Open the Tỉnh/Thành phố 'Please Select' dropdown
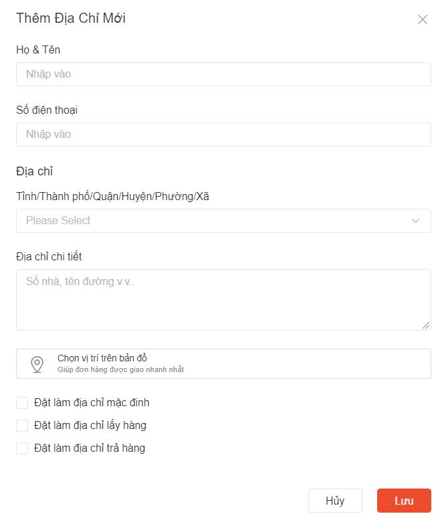 coord(214,221)
